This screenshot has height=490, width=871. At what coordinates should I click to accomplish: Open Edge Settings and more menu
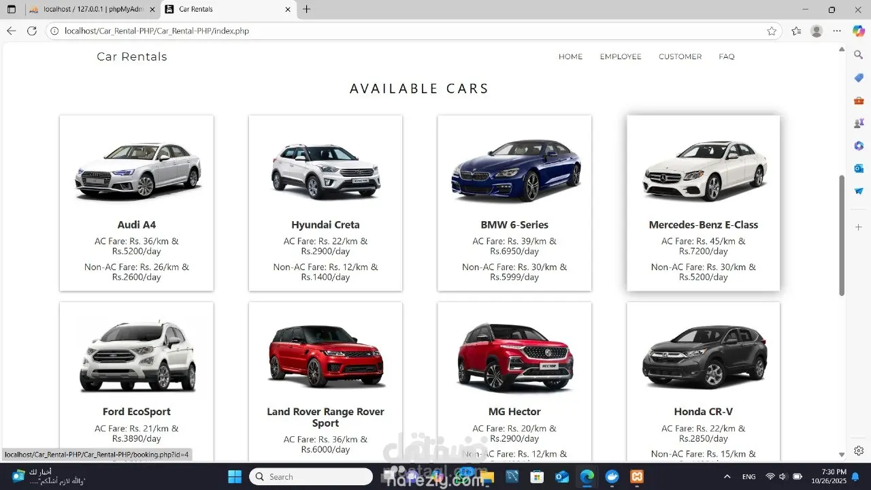(x=837, y=31)
